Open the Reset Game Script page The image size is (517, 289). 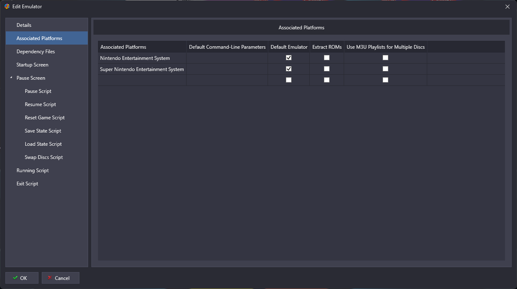point(47,118)
